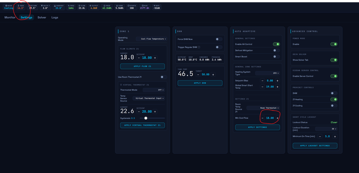Toggle Prohibit Z1 Heating switch
This screenshot has height=173, width=359.
(334, 99)
